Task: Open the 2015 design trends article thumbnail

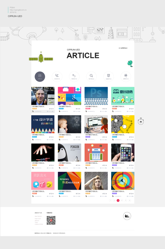Action: coord(123,96)
